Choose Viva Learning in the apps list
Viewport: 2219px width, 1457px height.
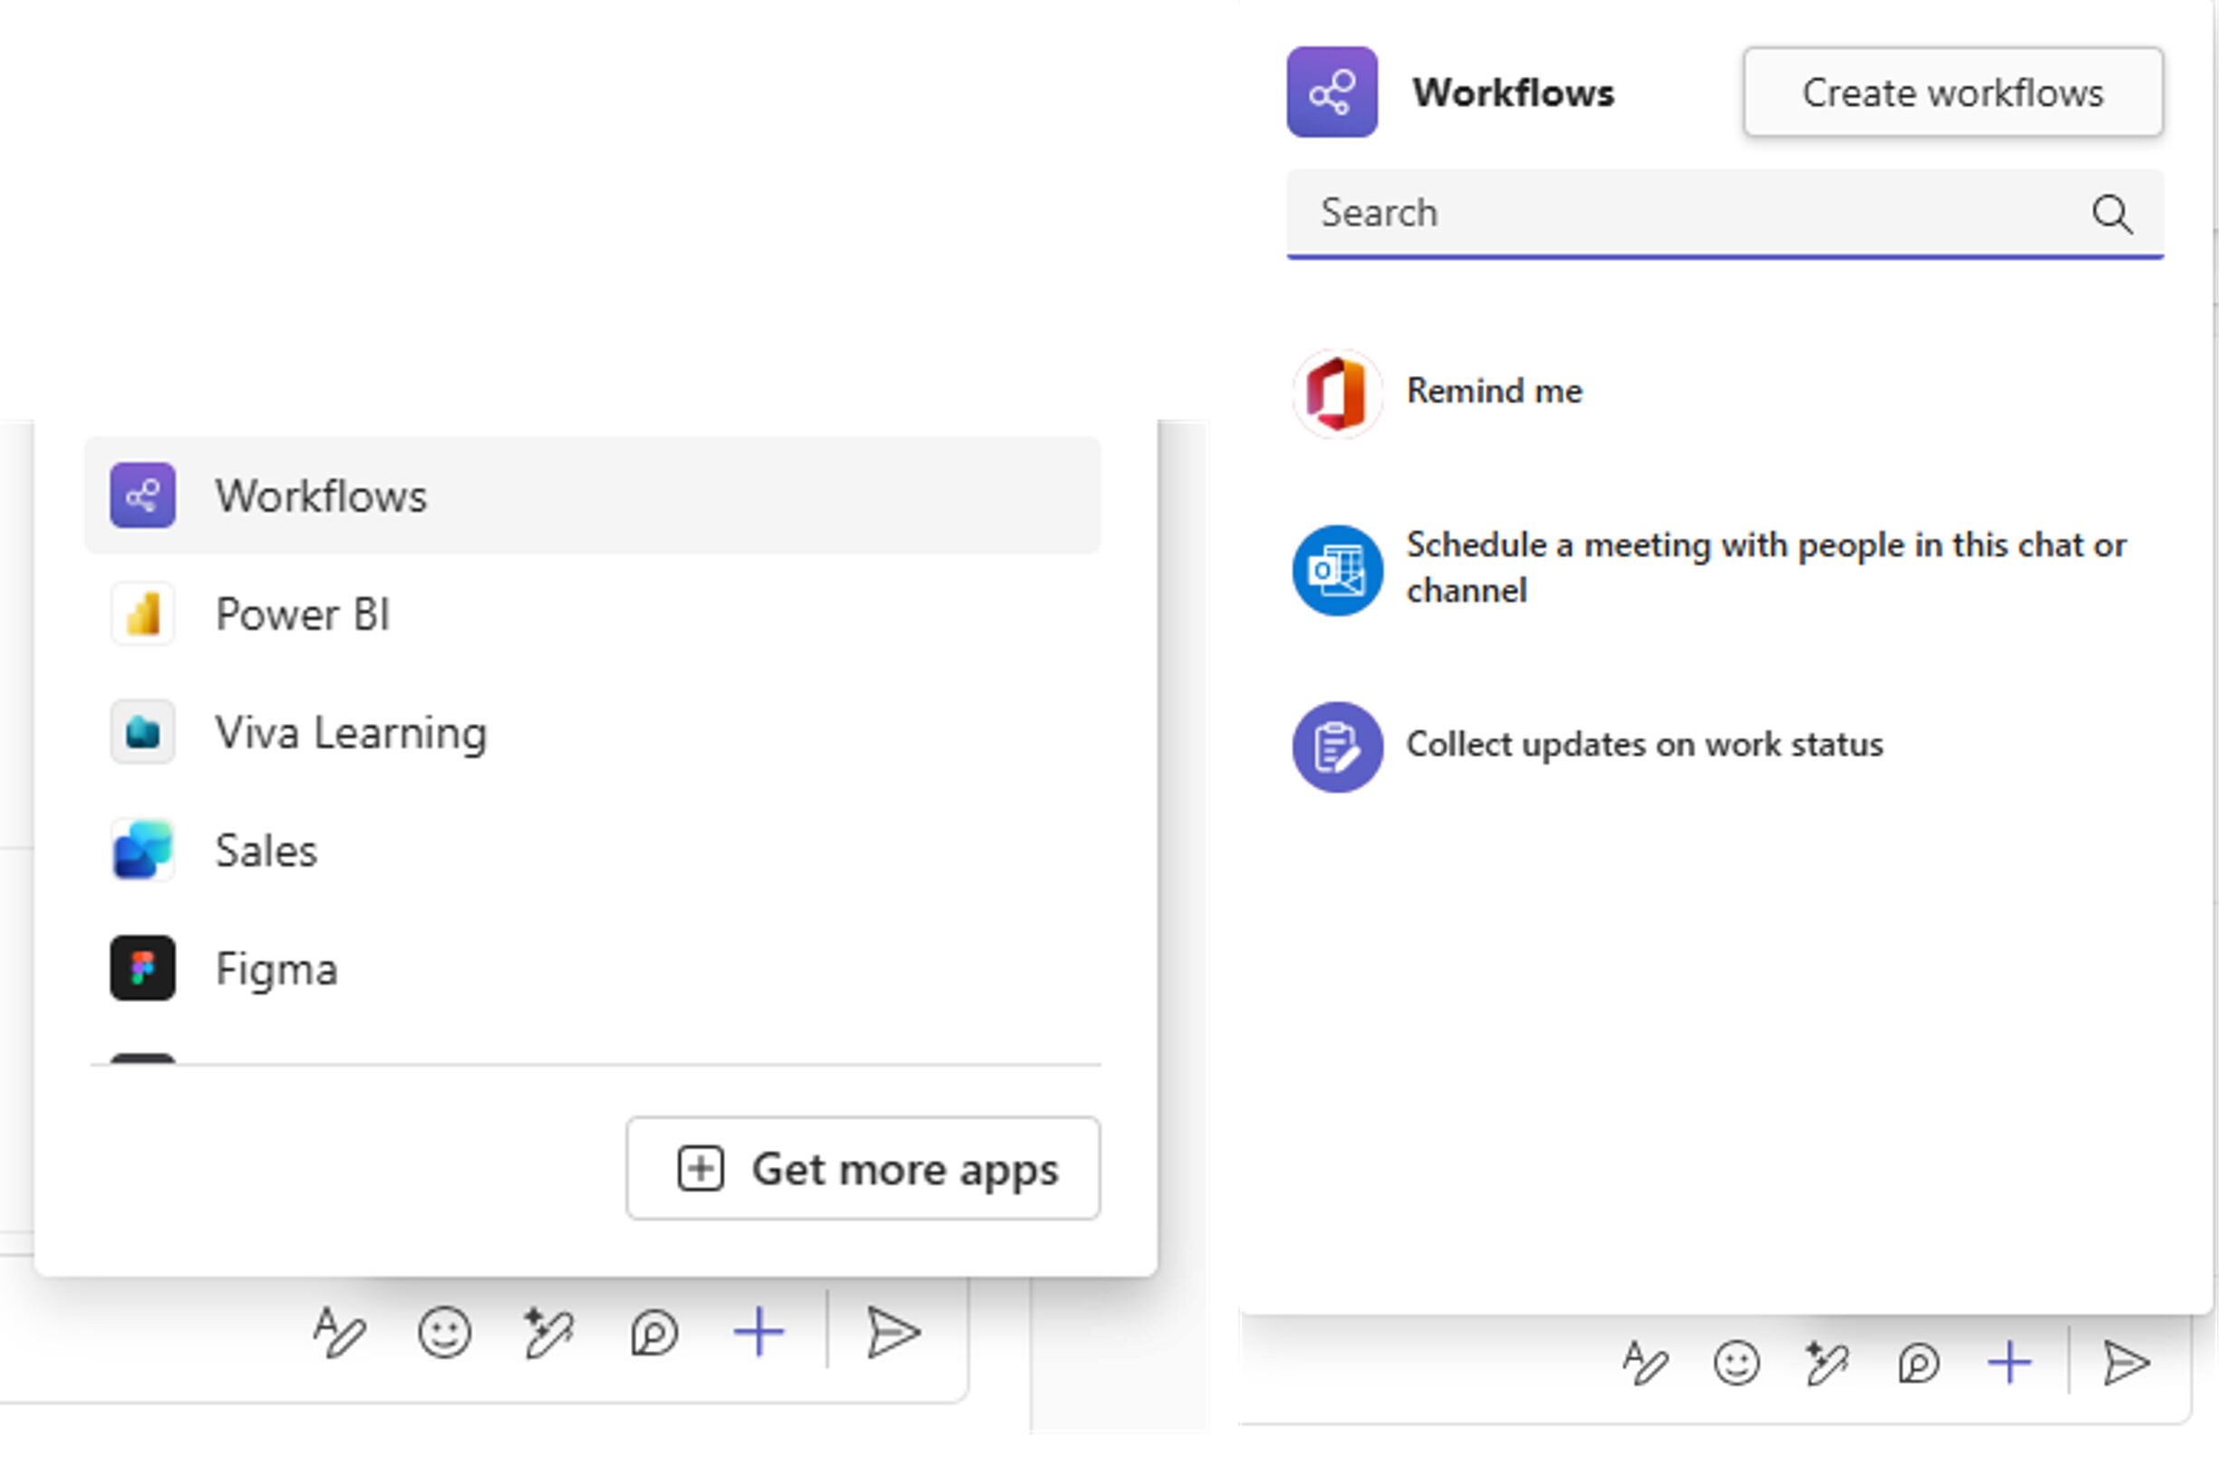[350, 732]
